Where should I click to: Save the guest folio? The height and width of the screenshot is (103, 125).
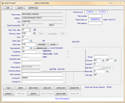(9, 88)
